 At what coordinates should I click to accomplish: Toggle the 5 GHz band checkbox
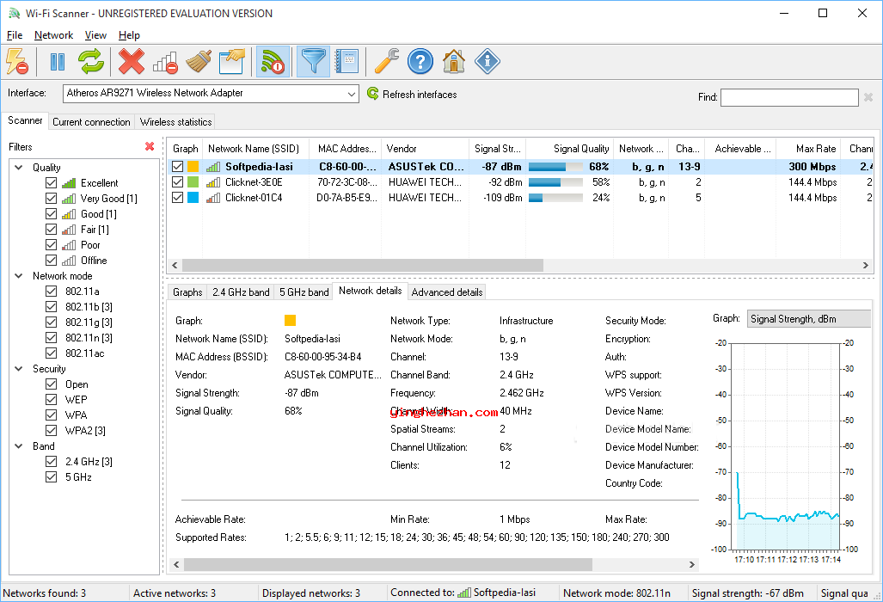click(x=52, y=477)
